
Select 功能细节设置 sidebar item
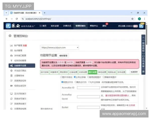click(22, 65)
